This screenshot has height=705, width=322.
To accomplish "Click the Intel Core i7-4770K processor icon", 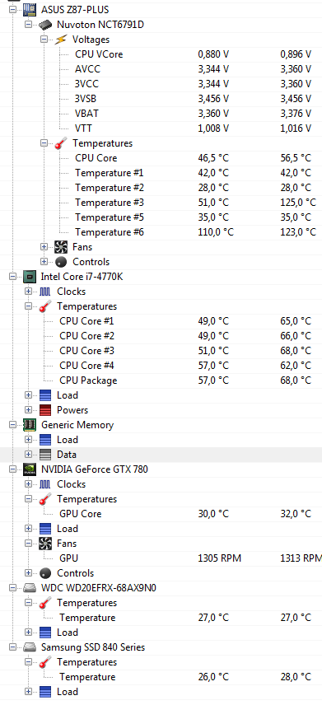I will point(30,277).
